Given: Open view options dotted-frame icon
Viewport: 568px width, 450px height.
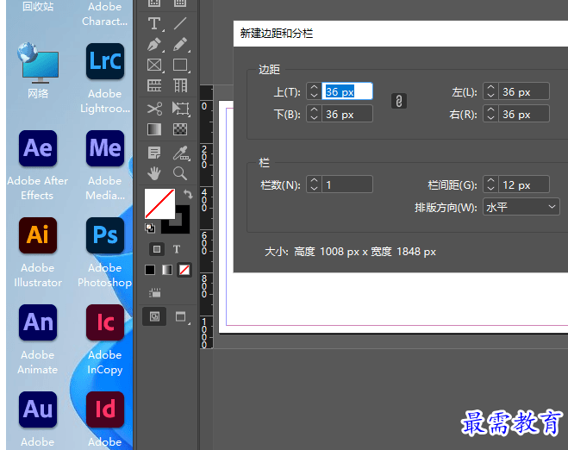Looking at the screenshot, I should click(x=155, y=292).
